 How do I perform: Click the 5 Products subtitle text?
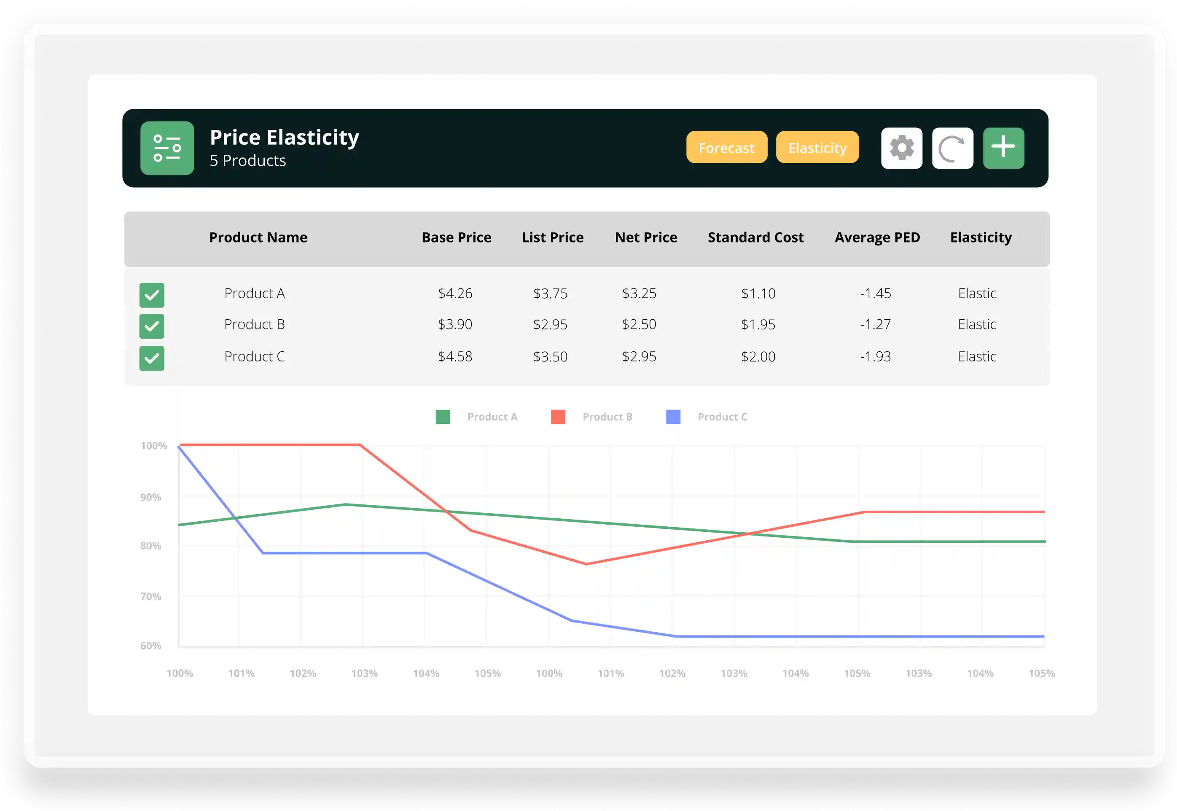tap(247, 161)
